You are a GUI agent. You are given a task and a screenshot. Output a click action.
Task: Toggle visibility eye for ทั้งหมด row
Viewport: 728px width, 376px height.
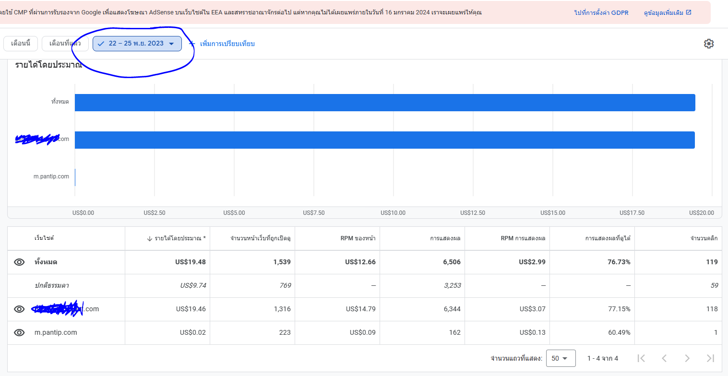(19, 262)
